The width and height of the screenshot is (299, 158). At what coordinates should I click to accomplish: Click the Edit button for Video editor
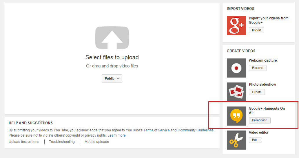255,140
